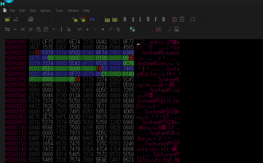The height and width of the screenshot is (163, 263).
Task: Open the File menu
Action: click(x=12, y=11)
